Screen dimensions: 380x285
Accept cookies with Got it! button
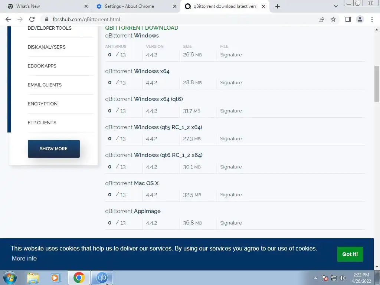pyautogui.click(x=350, y=254)
